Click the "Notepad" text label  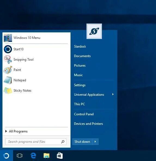20,80
